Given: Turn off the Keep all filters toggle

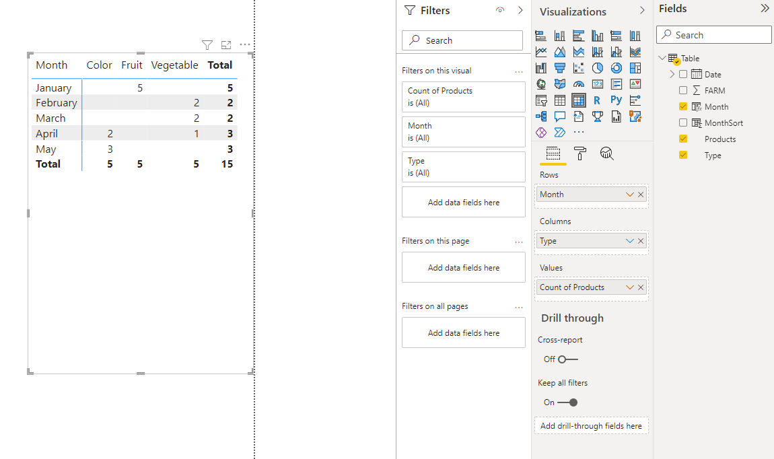Looking at the screenshot, I should 567,402.
